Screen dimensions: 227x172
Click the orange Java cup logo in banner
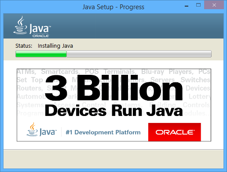pyautogui.click(x=33, y=130)
